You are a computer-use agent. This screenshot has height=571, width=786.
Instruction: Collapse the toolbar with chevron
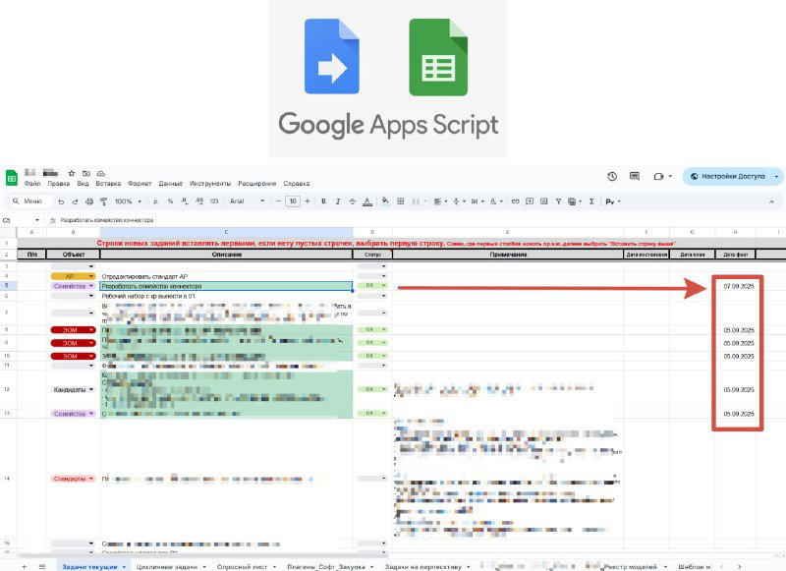pyautogui.click(x=771, y=201)
